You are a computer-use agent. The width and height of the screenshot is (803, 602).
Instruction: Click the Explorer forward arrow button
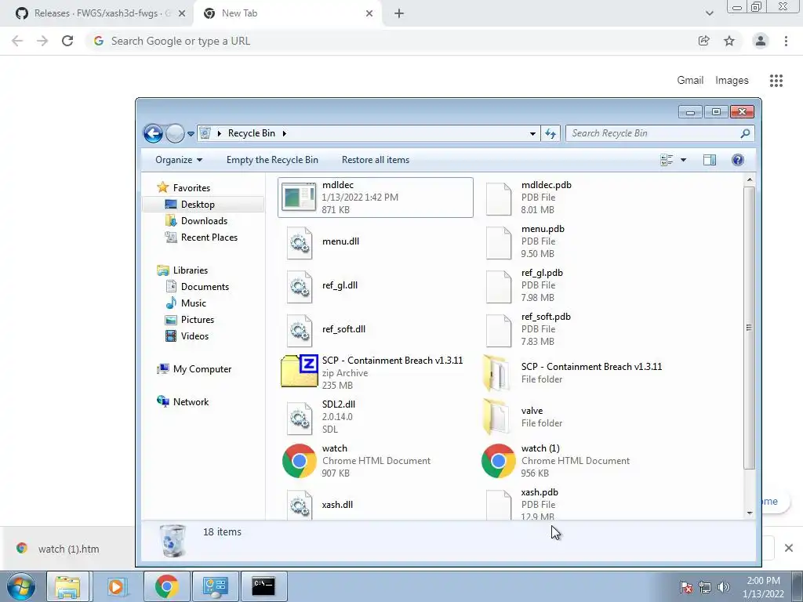click(175, 133)
